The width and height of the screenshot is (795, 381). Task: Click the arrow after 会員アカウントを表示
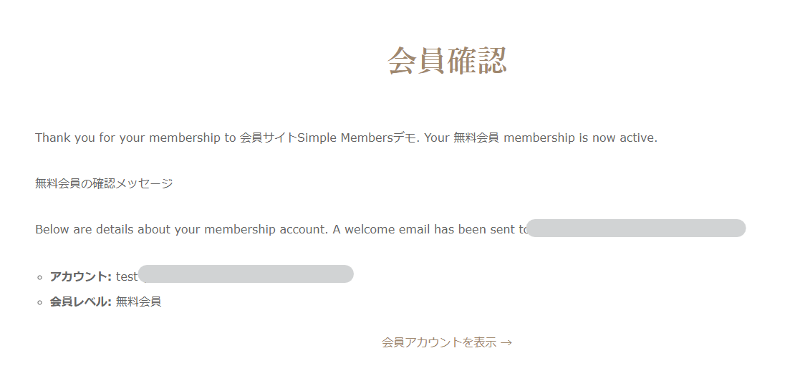click(506, 342)
